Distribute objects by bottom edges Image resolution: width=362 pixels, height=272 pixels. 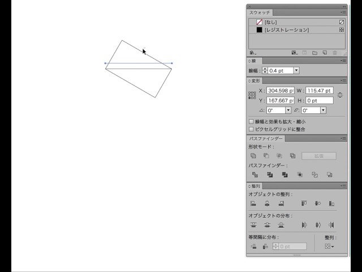[x=281, y=225]
